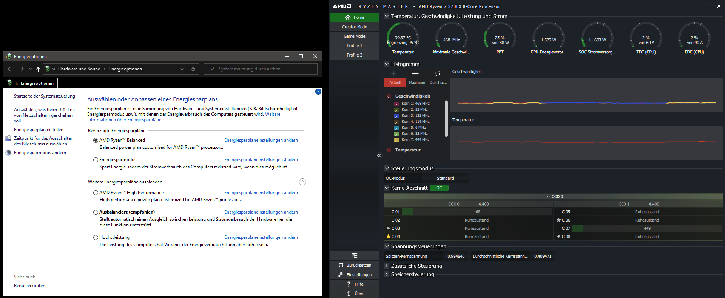Change settings for AMD Ryzen Balanced plan

[261, 140]
